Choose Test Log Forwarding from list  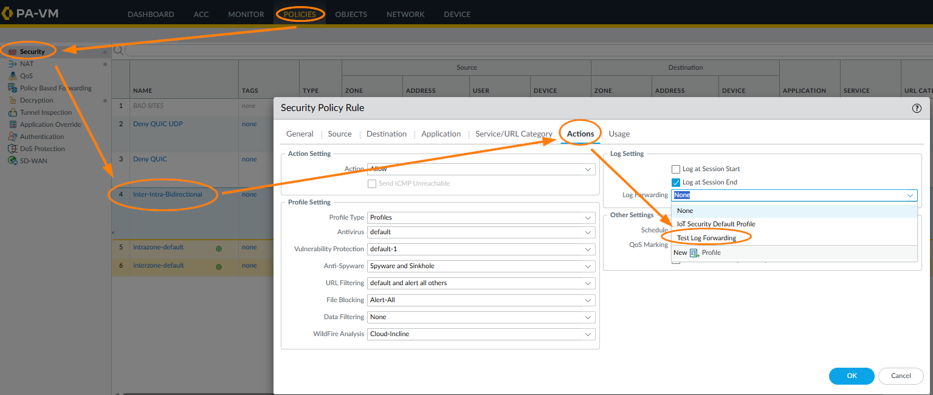pyautogui.click(x=706, y=238)
